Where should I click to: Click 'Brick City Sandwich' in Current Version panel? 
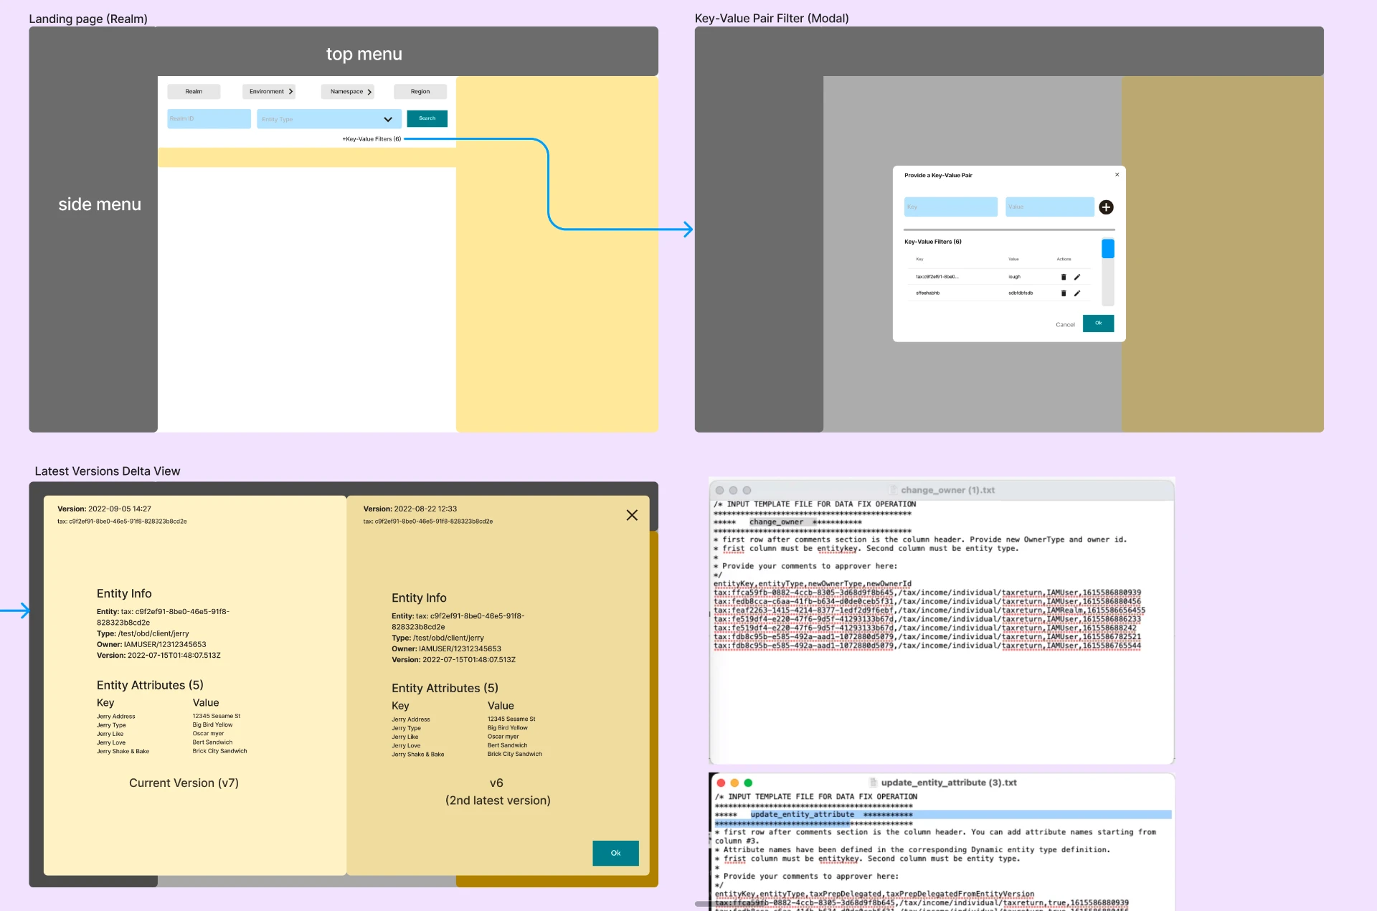tap(219, 751)
